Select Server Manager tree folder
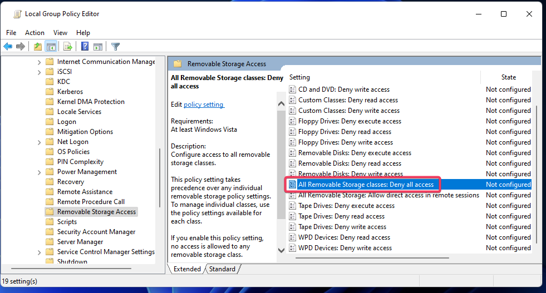This screenshot has width=546, height=293. (x=80, y=242)
